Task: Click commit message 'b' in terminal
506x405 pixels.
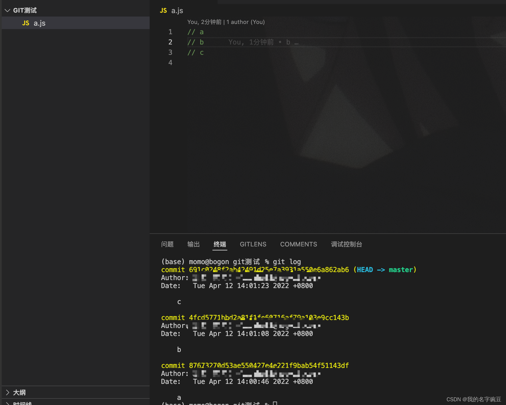Action: click(179, 350)
